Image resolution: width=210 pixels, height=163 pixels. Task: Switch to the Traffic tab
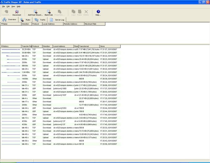click(40, 20)
